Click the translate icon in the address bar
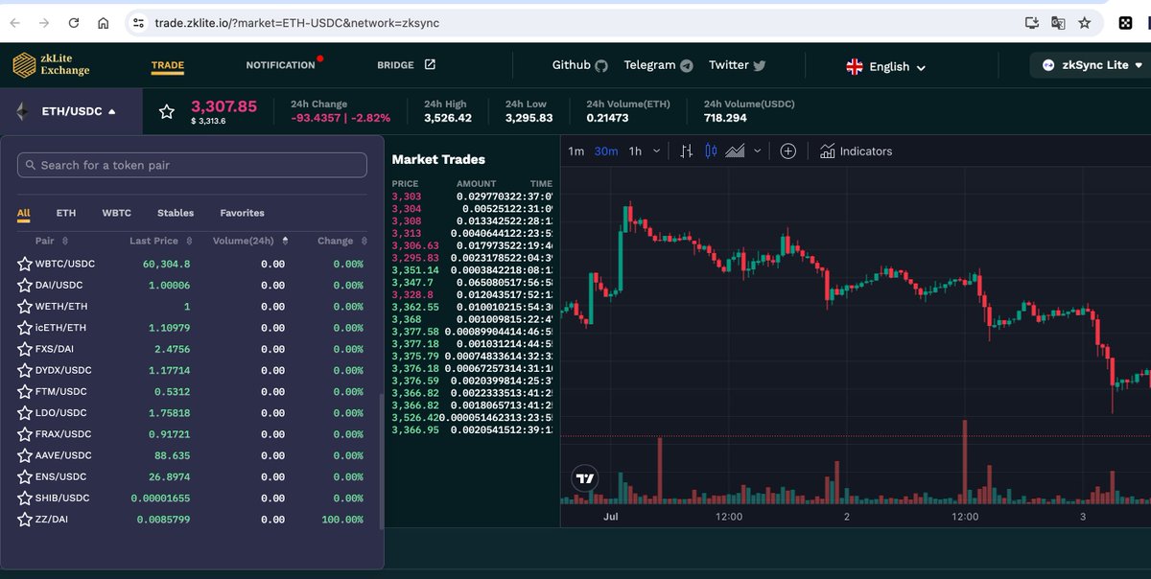1151x579 pixels. tap(1058, 21)
